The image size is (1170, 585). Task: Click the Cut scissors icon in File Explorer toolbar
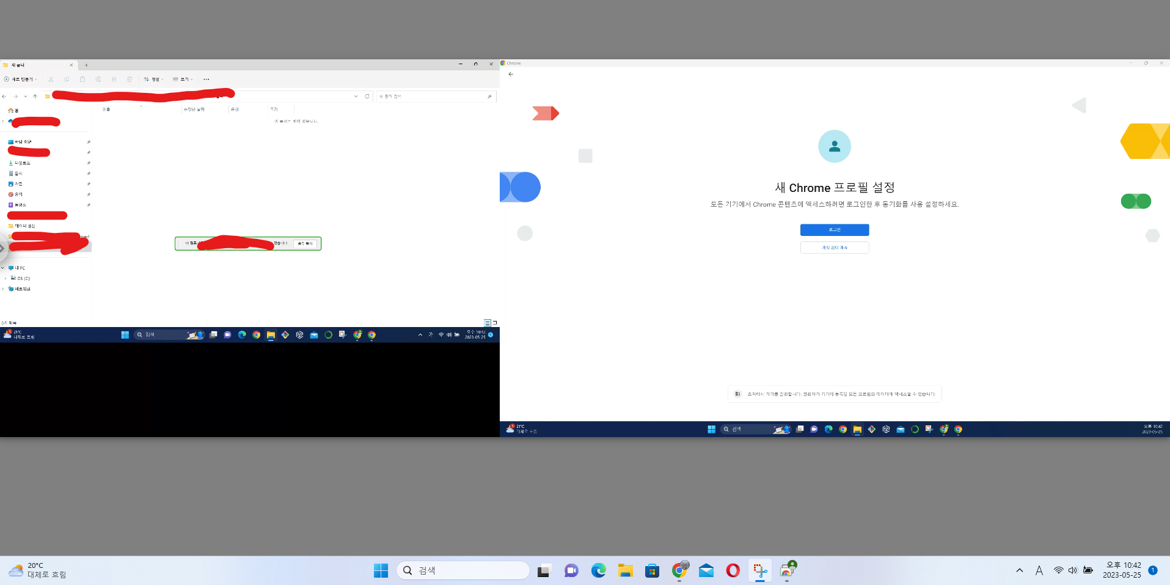[51, 79]
